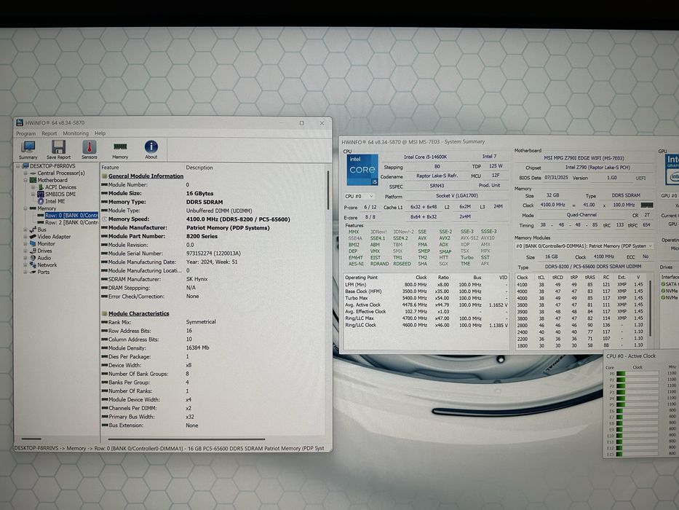
Task: Select Row: 2 BANK 0 memory entry
Action: (71, 222)
